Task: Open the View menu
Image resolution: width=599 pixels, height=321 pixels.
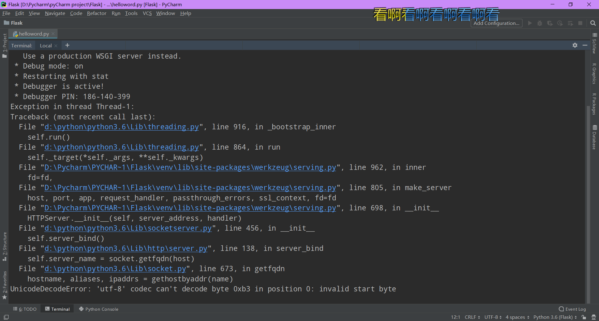Action: (x=34, y=13)
